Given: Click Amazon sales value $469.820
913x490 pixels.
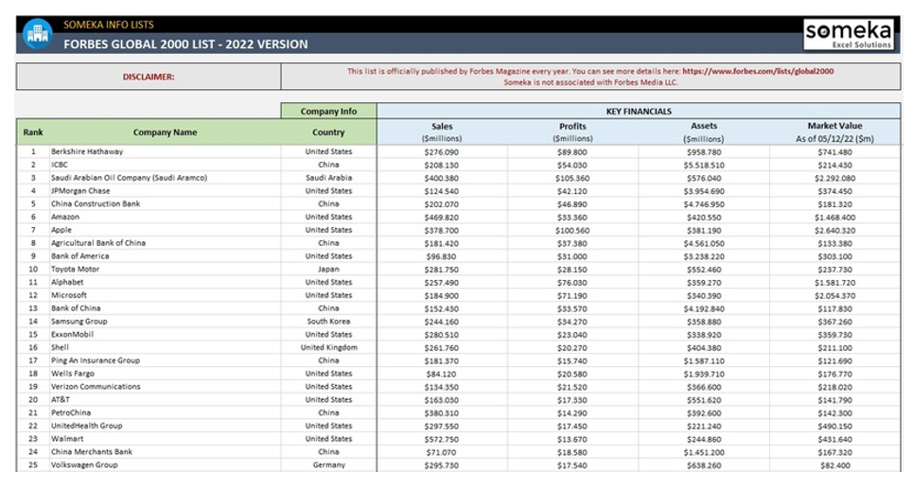Looking at the screenshot, I should pyautogui.click(x=441, y=217).
